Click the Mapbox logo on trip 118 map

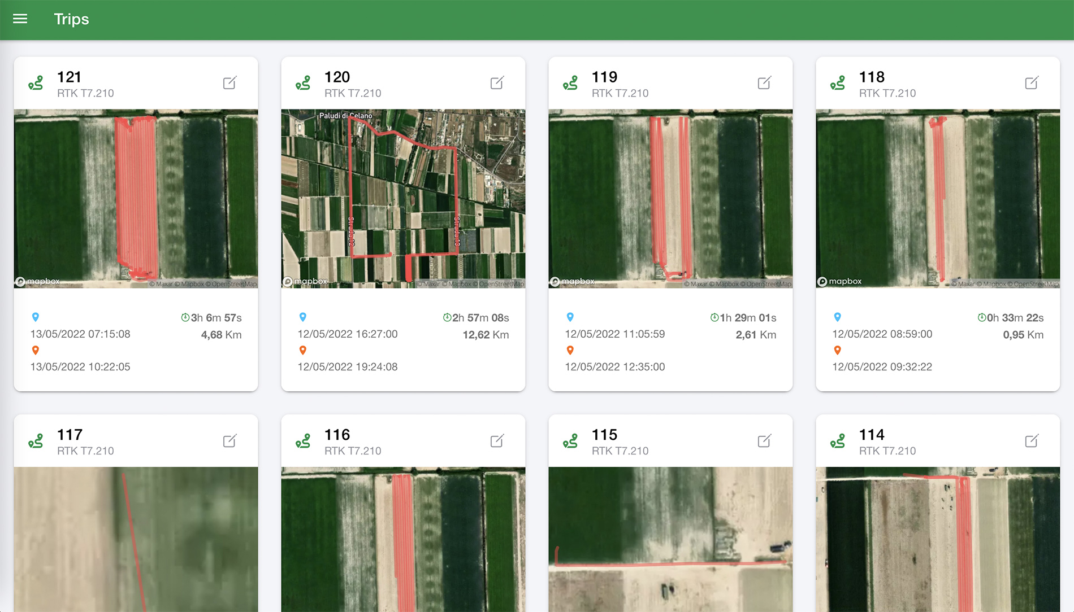click(x=840, y=281)
